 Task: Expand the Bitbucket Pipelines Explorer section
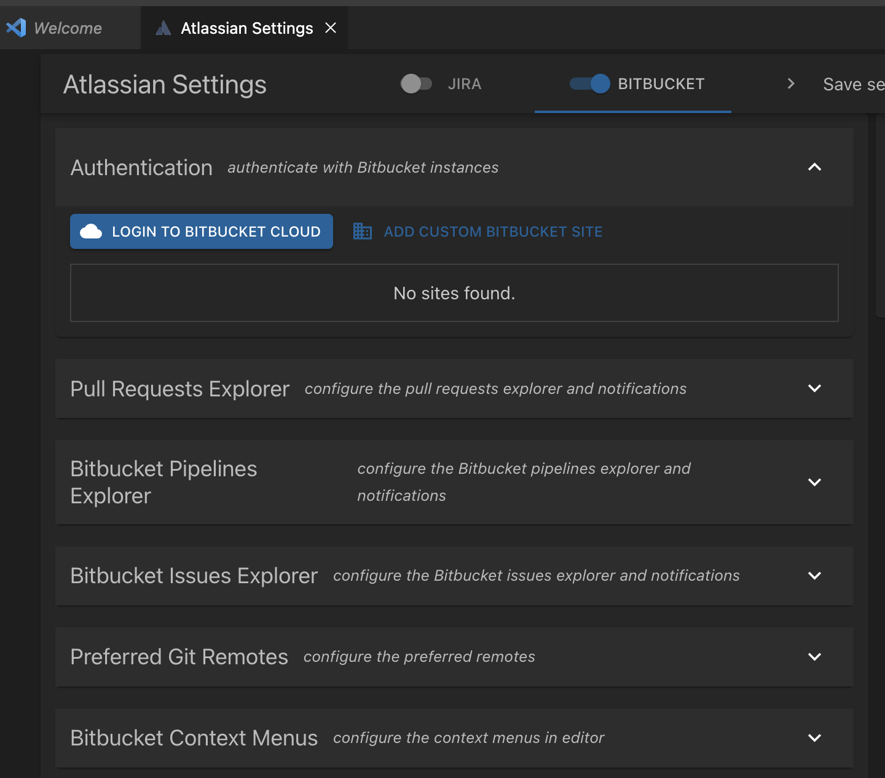coord(814,482)
